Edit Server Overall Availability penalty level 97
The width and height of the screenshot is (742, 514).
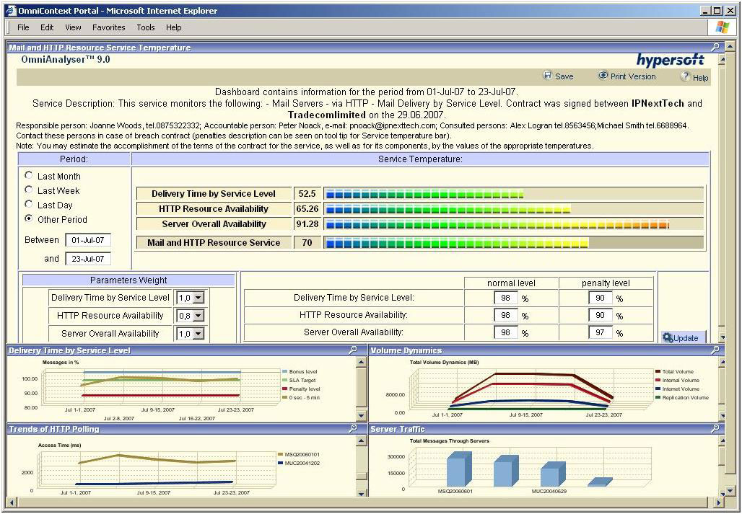600,332
